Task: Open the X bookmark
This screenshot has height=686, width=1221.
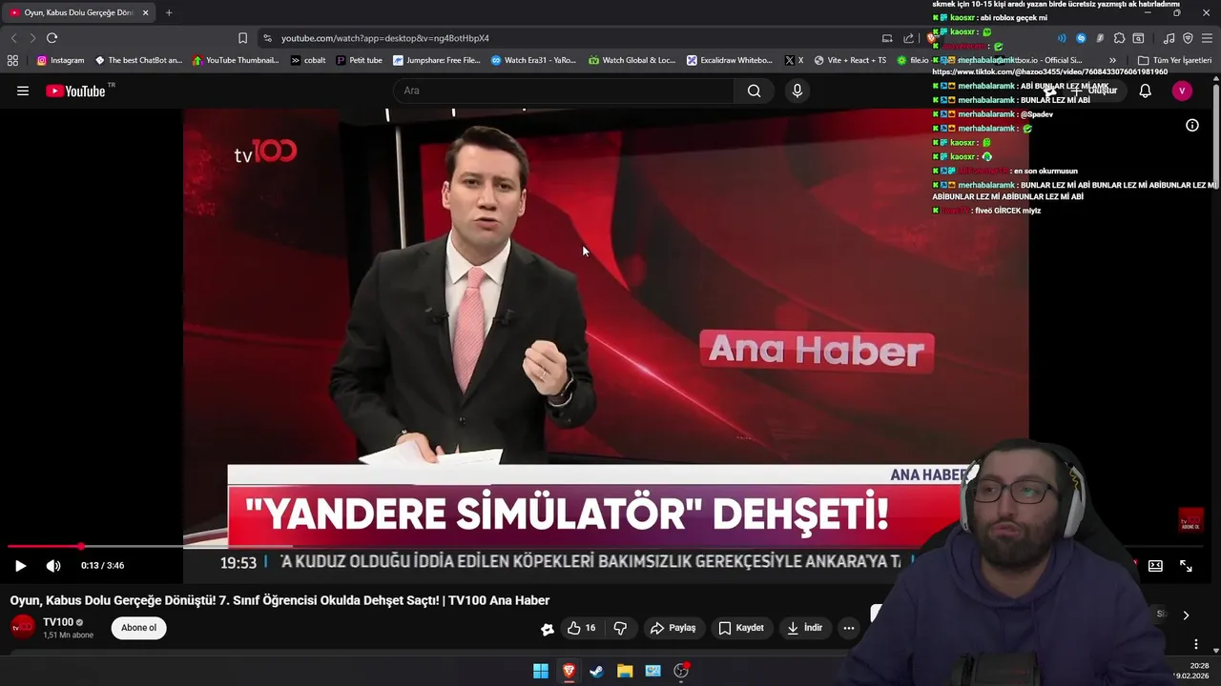Action: [x=794, y=60]
